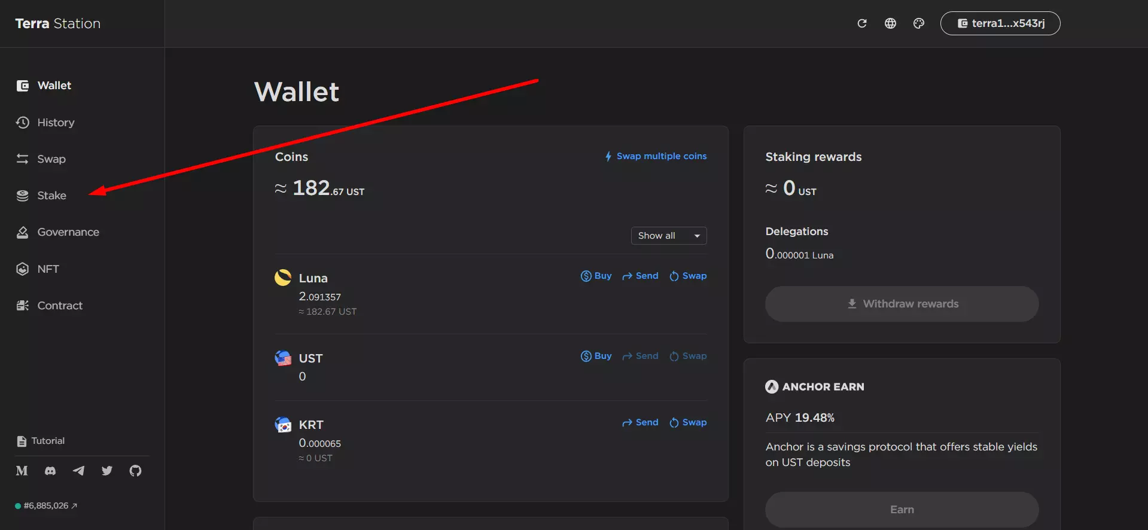The width and height of the screenshot is (1148, 530).
Task: Click the Earn button
Action: (902, 510)
